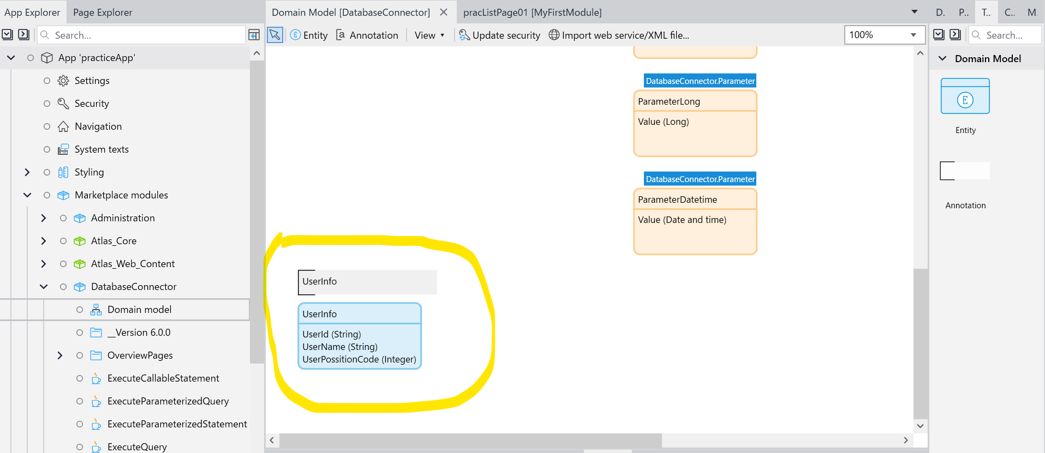Expand all items in App Explorer

tap(7, 35)
